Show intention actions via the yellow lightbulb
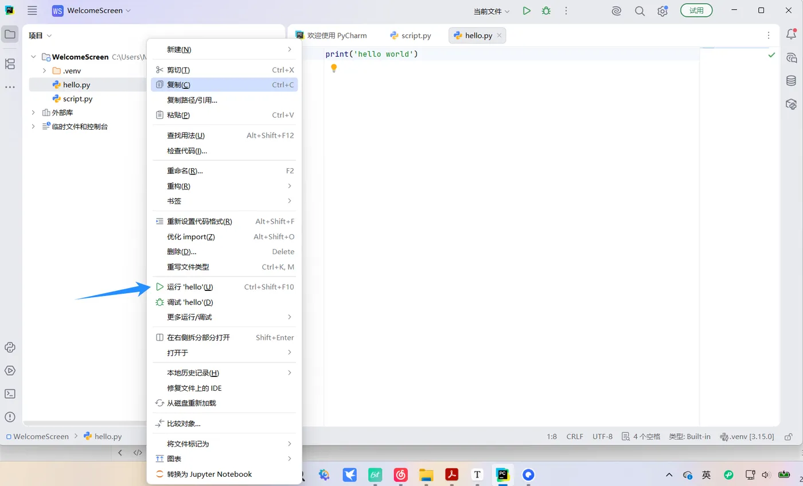 (x=334, y=68)
